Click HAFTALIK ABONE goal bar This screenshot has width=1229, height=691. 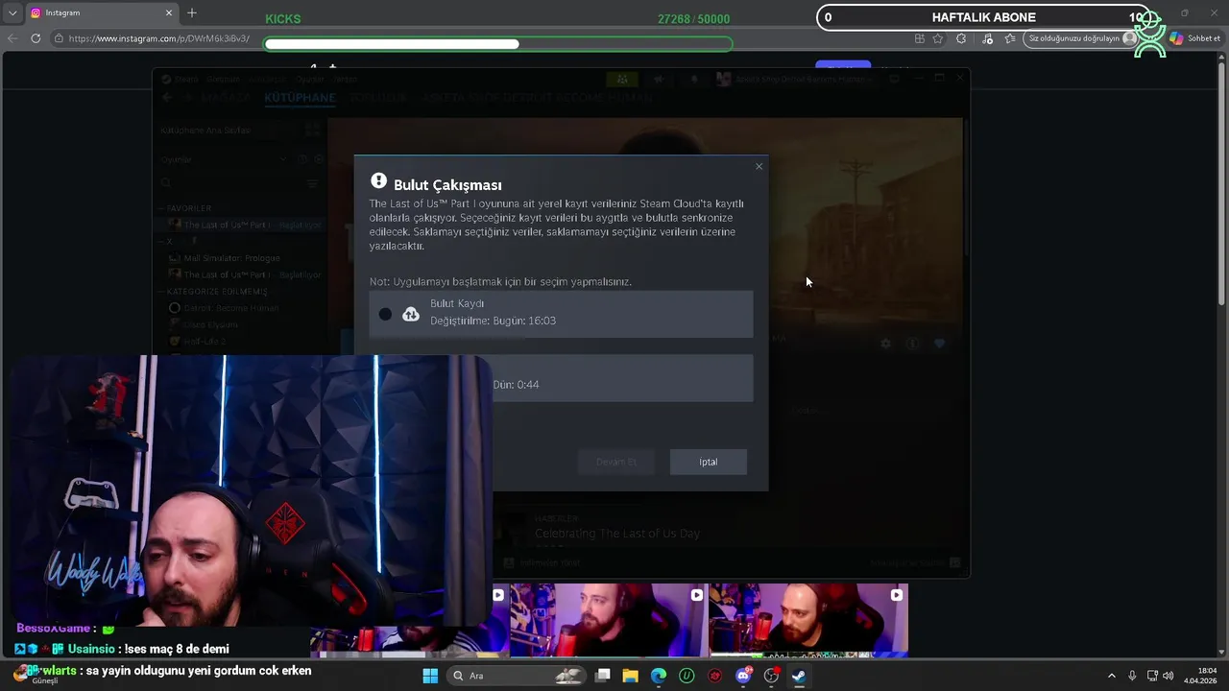point(983,17)
